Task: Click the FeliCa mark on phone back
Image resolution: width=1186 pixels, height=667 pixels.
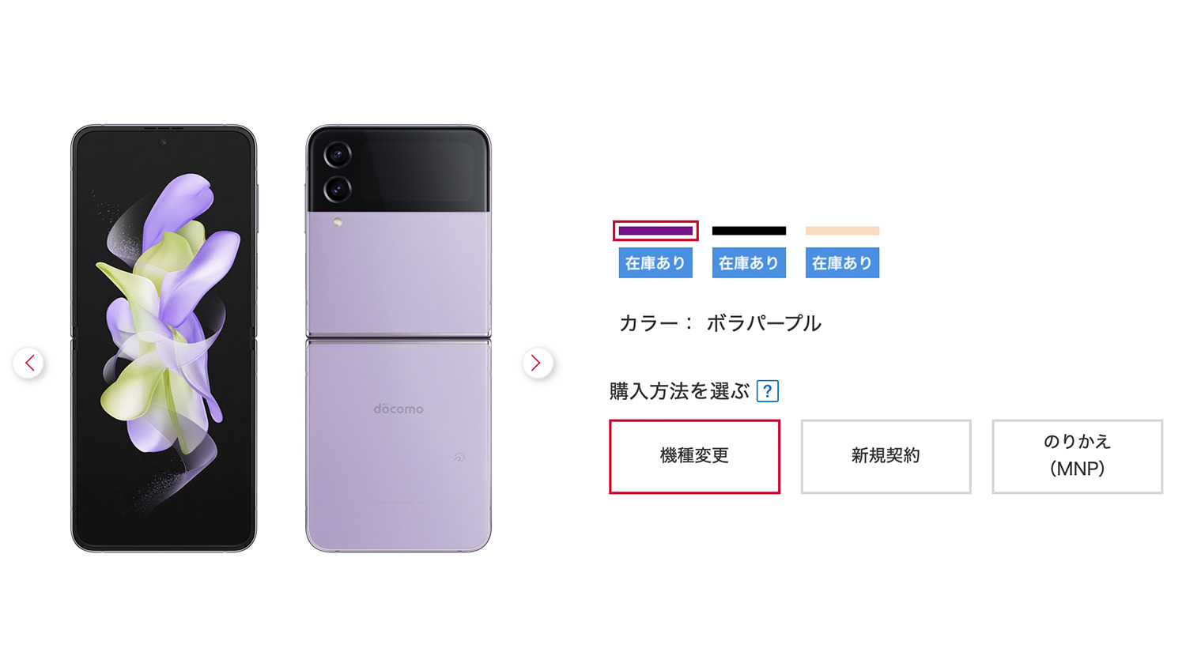Action: pos(459,457)
